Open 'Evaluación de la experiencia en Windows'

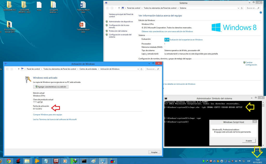(186, 40)
